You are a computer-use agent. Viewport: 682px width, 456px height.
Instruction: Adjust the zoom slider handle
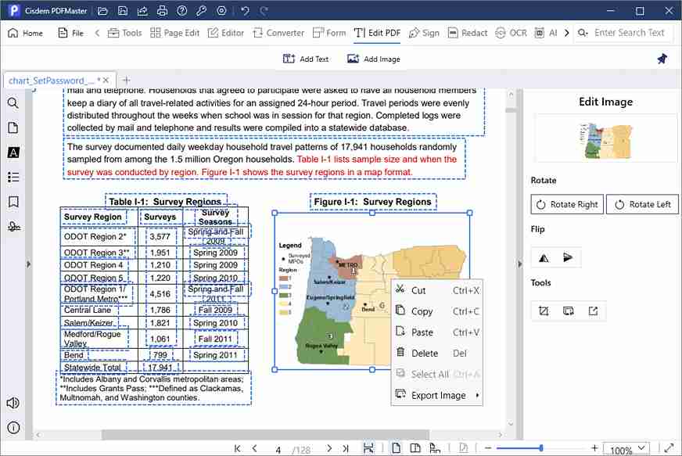540,447
